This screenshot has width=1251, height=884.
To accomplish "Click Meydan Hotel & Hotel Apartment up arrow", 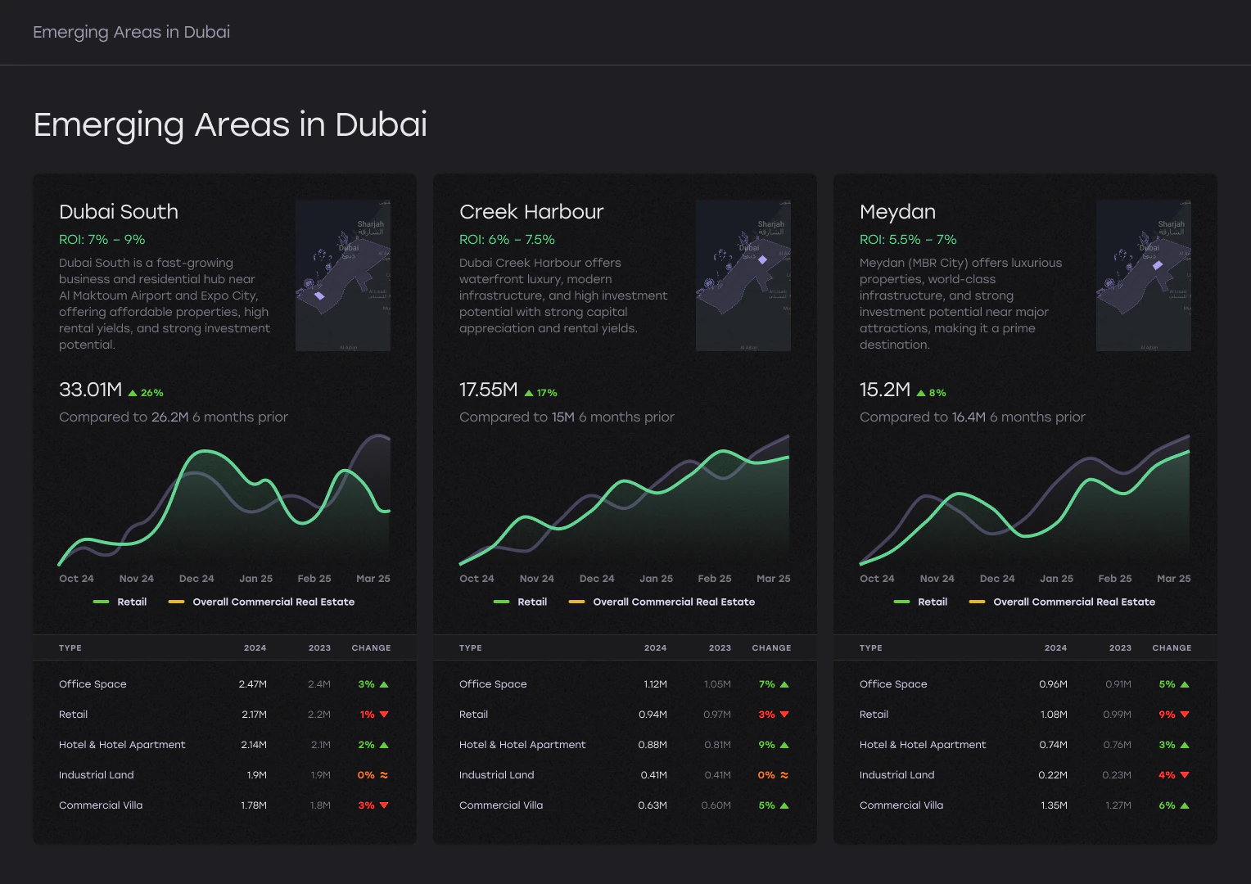I will pos(1185,745).
